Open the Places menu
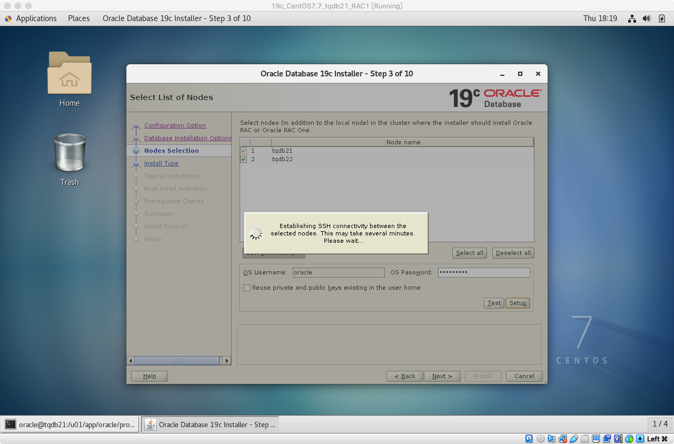Viewport: 674px width, 444px height. [79, 18]
